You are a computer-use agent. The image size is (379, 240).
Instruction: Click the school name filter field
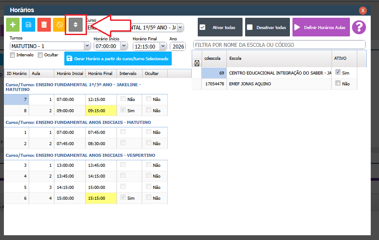(x=279, y=45)
